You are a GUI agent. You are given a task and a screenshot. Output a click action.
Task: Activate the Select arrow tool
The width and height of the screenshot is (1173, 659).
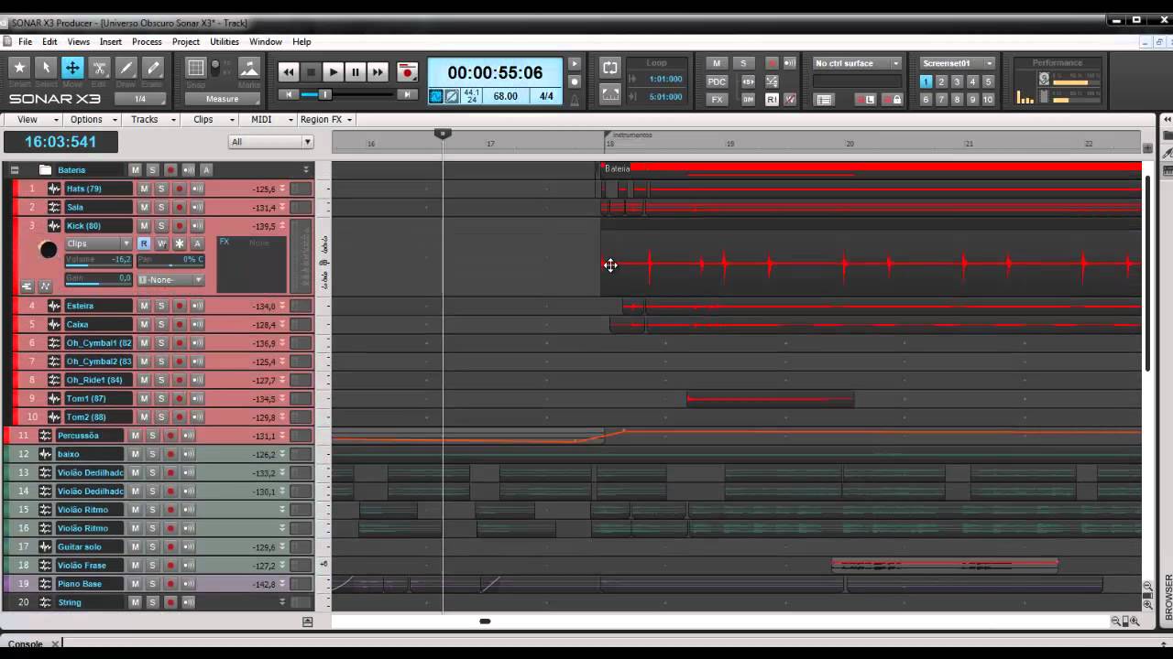[x=46, y=68]
